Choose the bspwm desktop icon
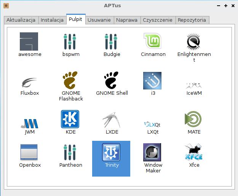This screenshot has height=196, width=238. 70,41
